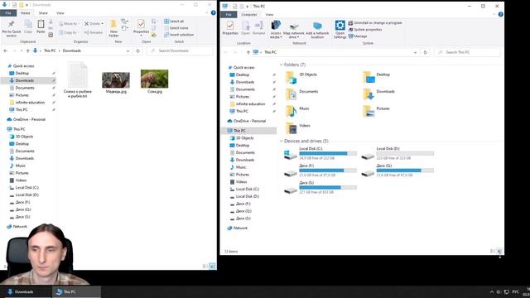Click Invert selection in the Downloads ribbon

(x=179, y=35)
